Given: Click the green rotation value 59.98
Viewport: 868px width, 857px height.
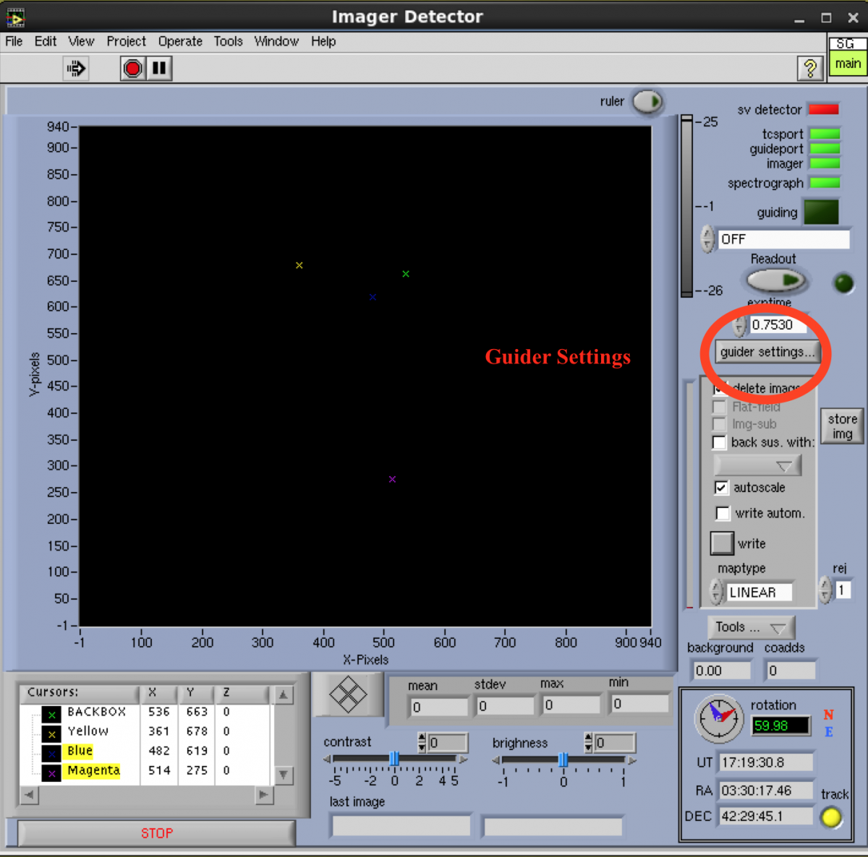Looking at the screenshot, I should (x=780, y=725).
